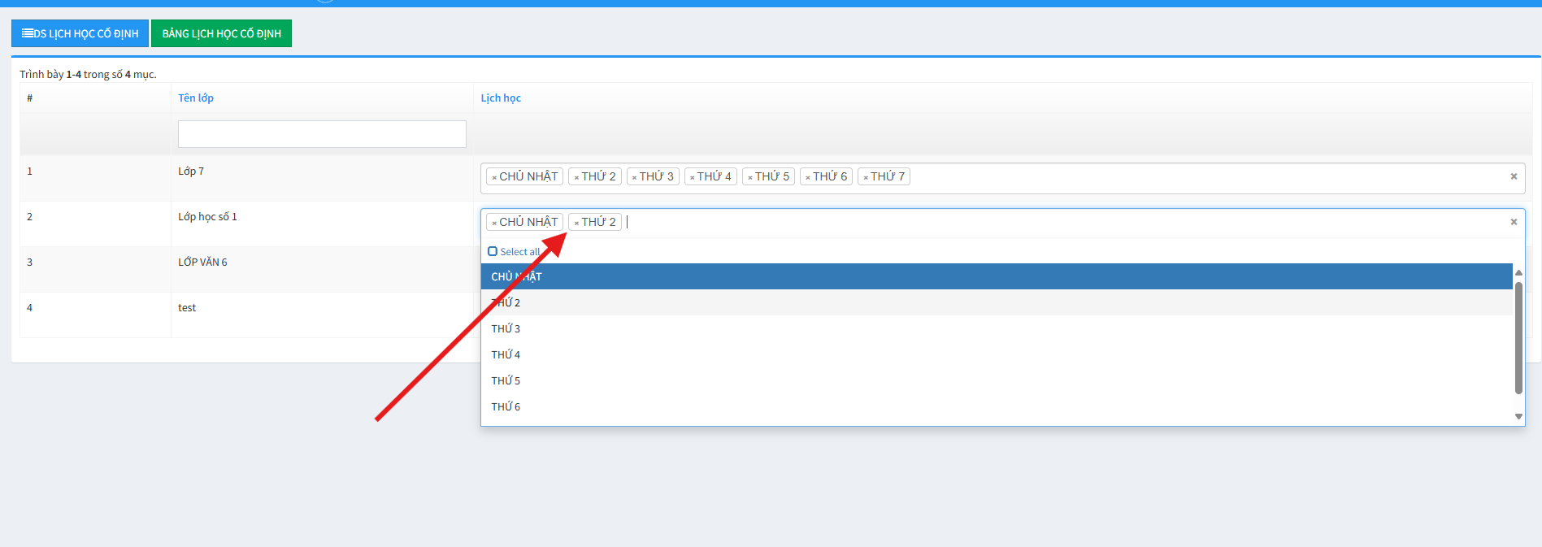Choose THỨ 4 option in dropdown
This screenshot has width=1542, height=547.
click(x=506, y=354)
